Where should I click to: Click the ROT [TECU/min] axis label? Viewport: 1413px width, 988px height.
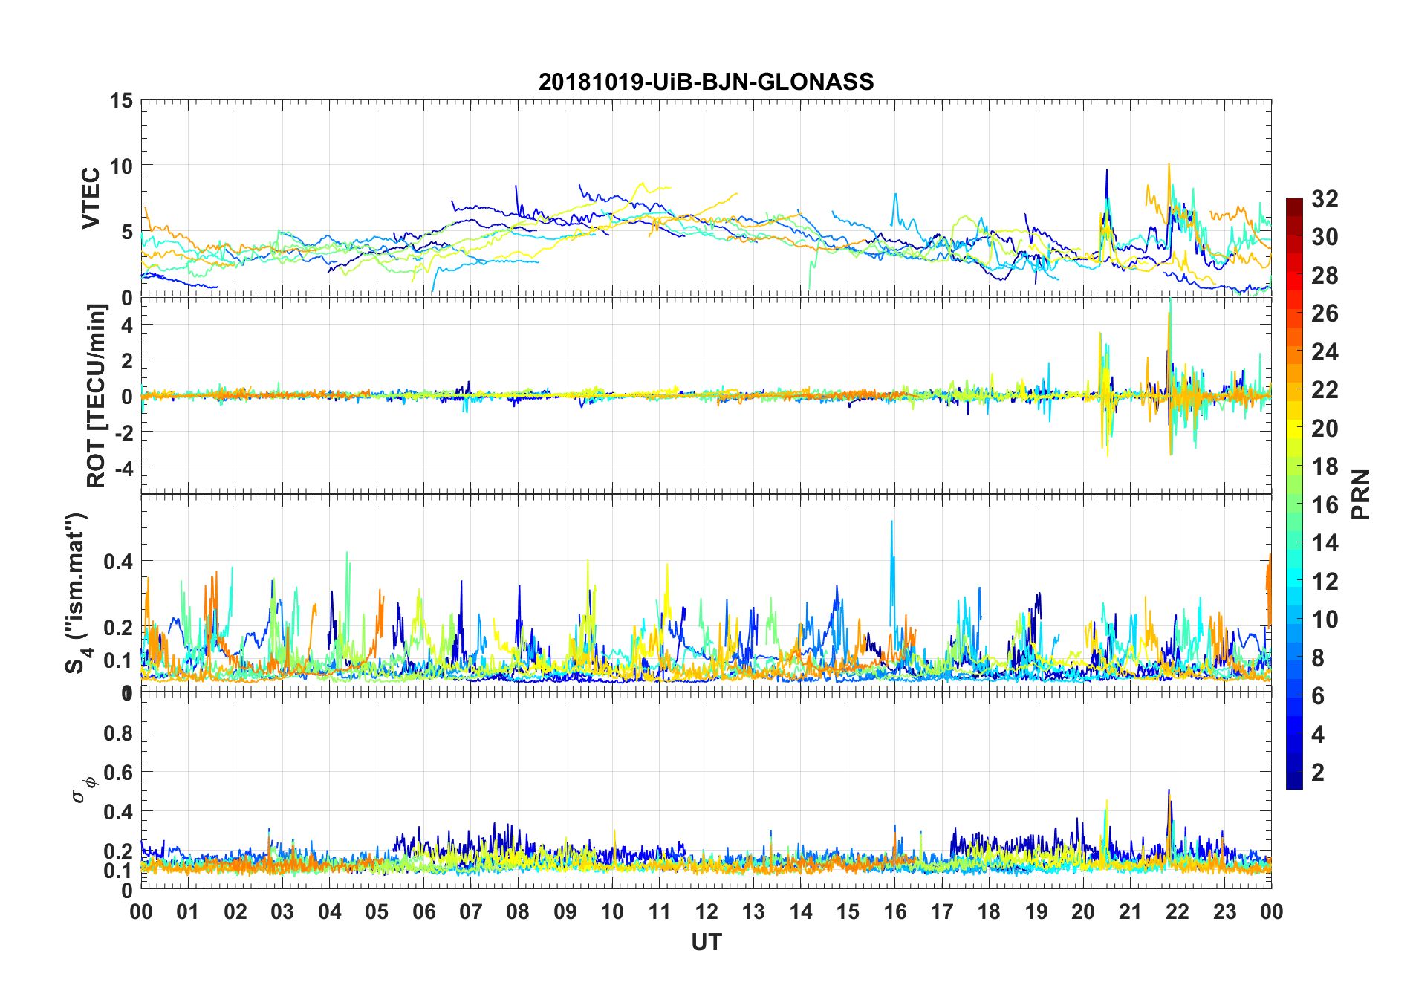pyautogui.click(x=97, y=395)
